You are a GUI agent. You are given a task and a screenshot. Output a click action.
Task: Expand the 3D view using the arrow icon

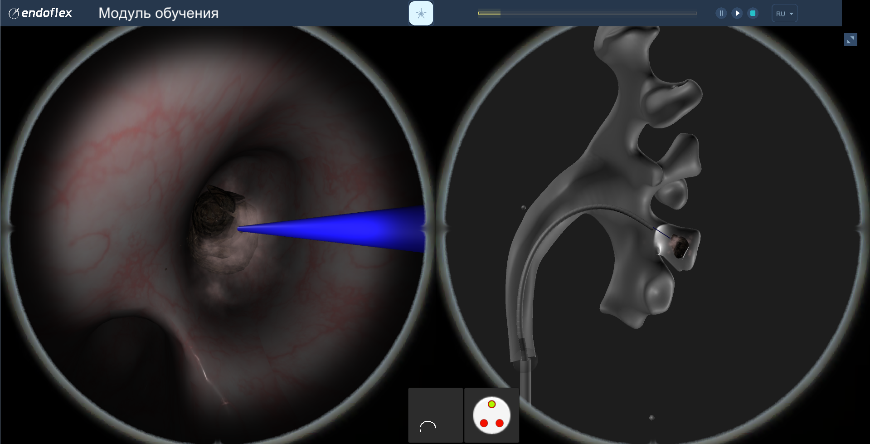[x=851, y=40]
